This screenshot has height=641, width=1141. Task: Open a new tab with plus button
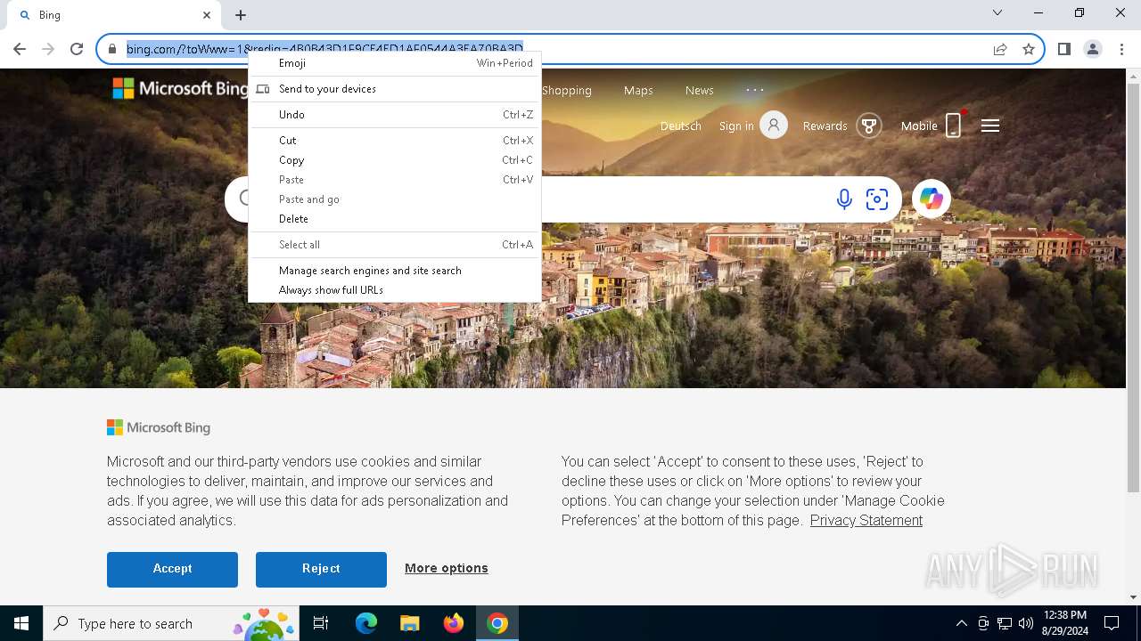[241, 15]
